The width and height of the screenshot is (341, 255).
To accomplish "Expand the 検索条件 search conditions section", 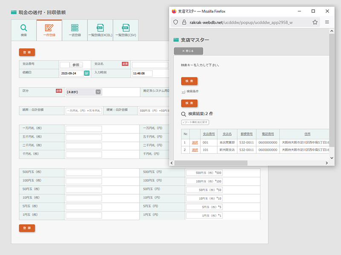I will 183,91.
